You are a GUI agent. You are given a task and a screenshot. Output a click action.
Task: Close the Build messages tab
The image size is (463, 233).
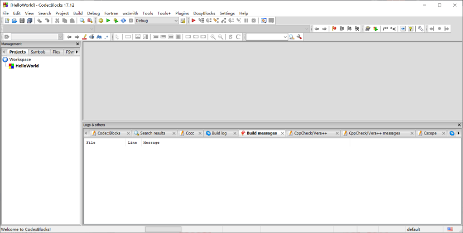point(282,133)
